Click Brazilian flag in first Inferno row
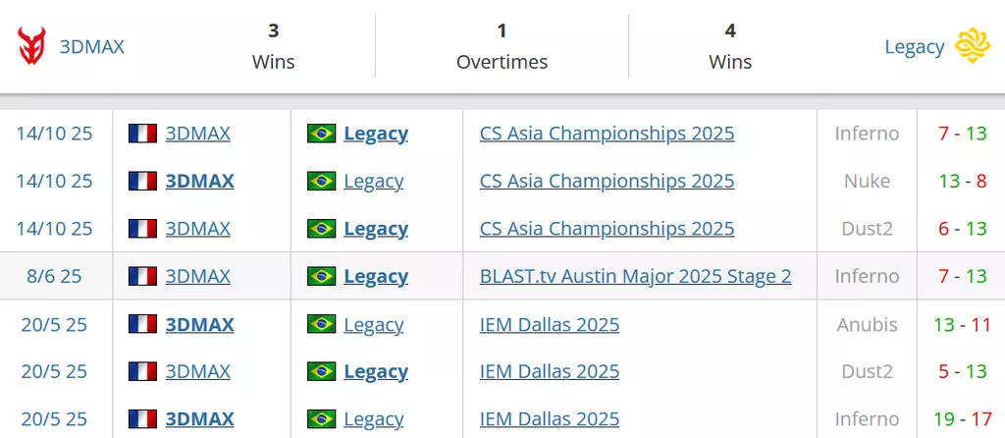This screenshot has height=438, width=1005. (x=321, y=134)
